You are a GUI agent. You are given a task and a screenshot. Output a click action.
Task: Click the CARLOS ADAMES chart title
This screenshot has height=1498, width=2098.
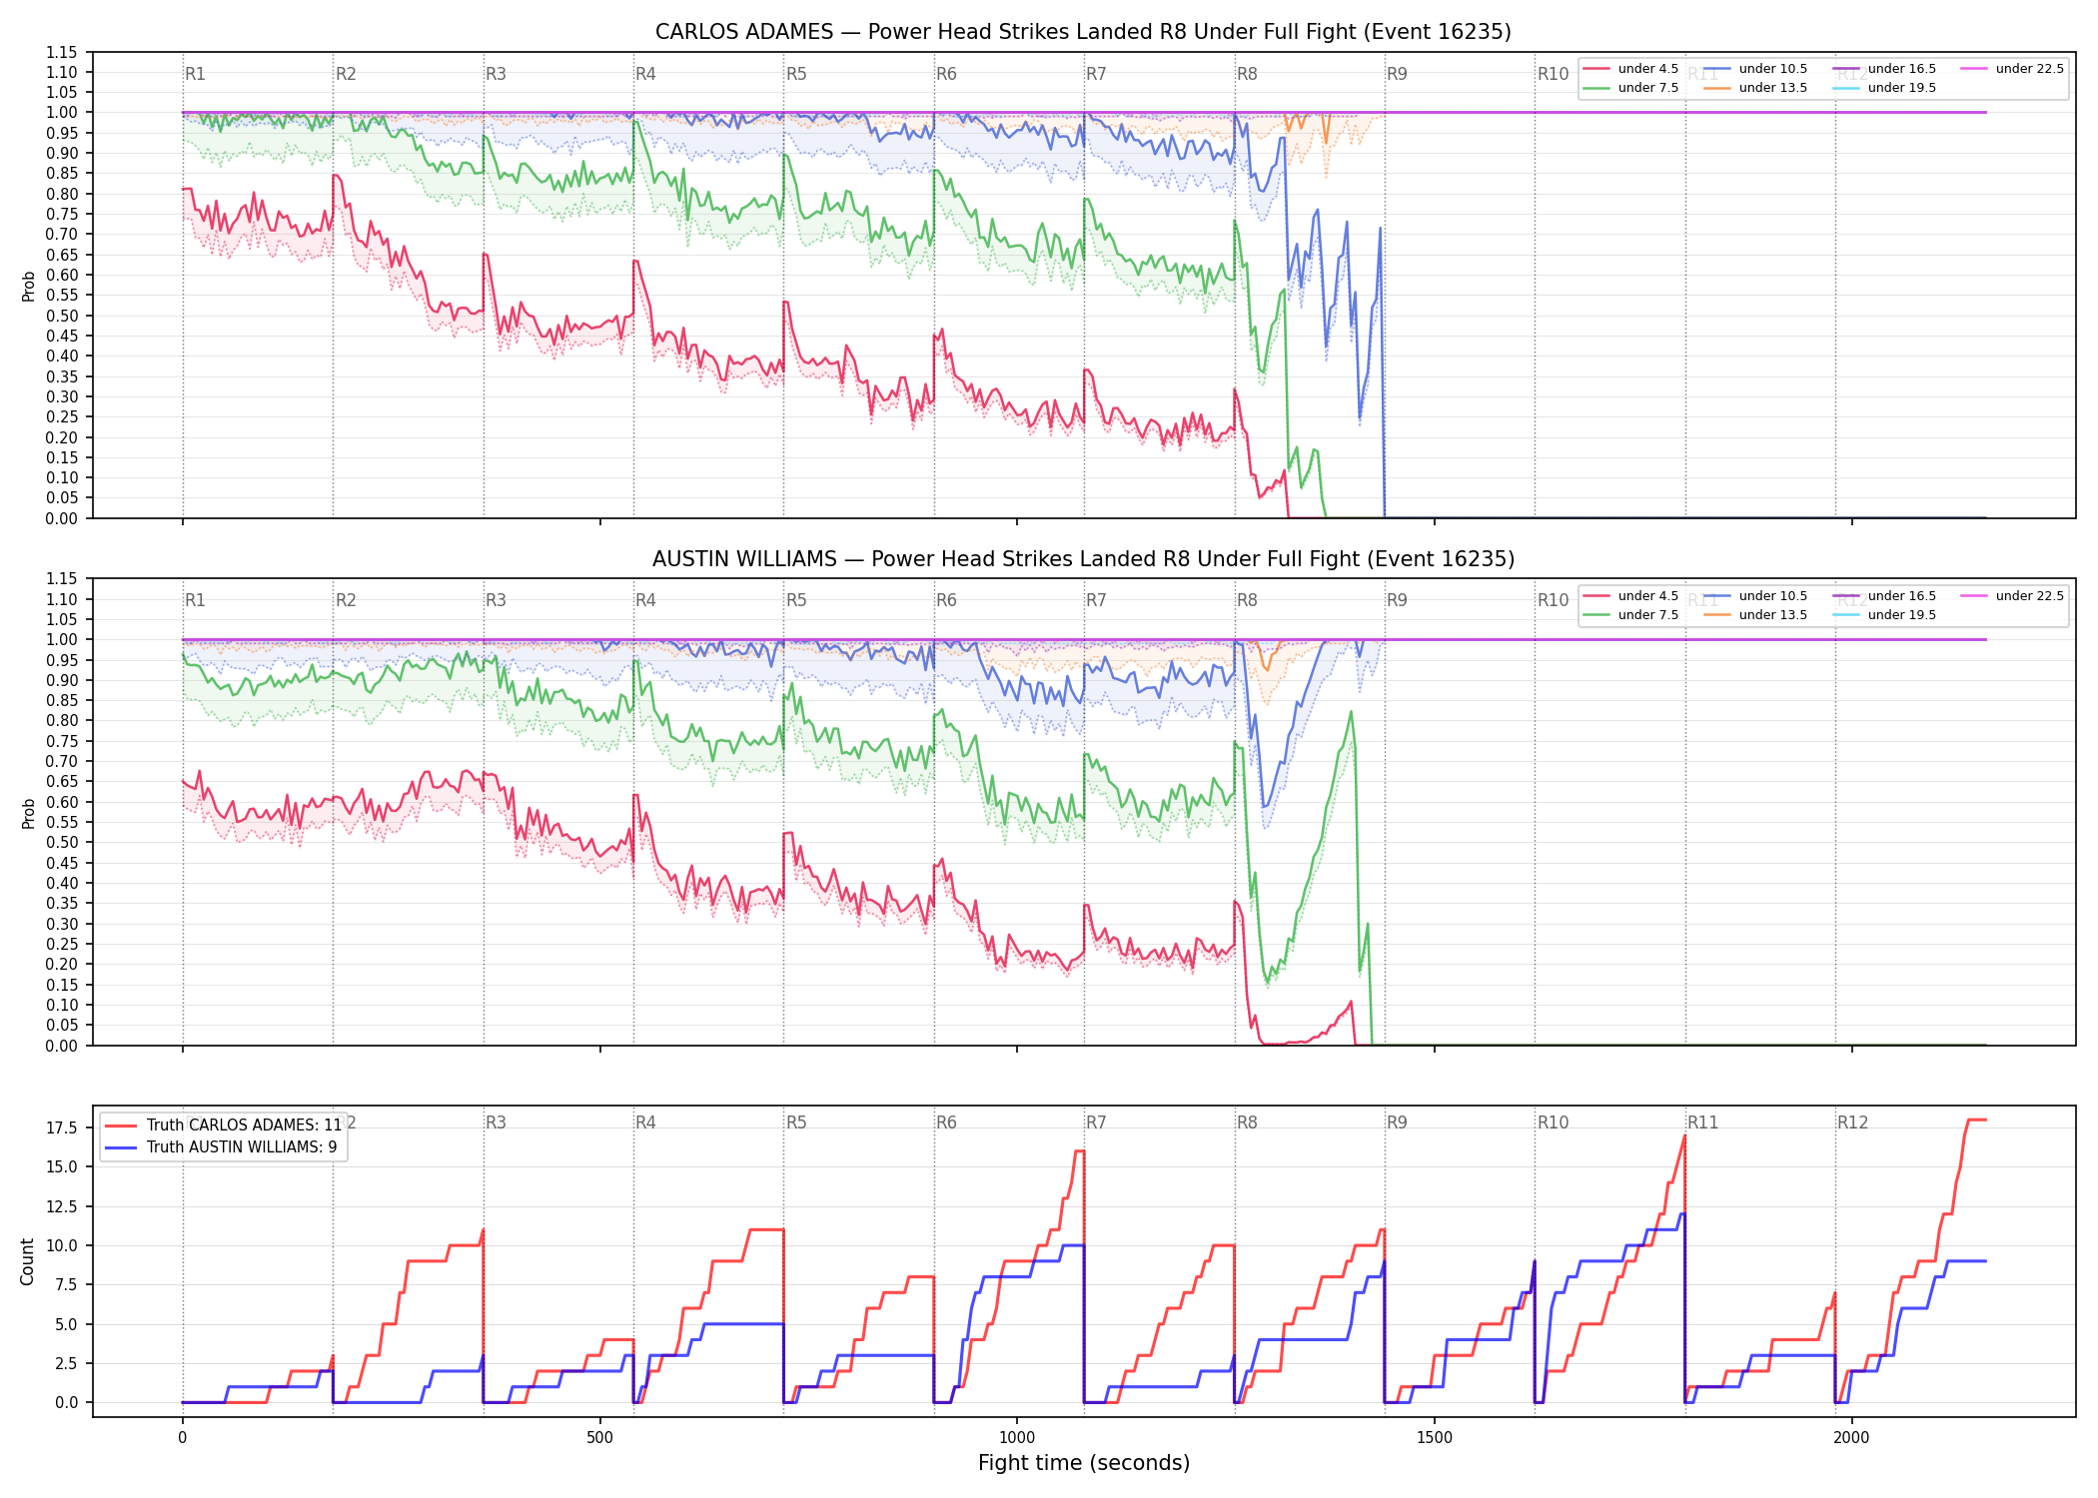1083,32
